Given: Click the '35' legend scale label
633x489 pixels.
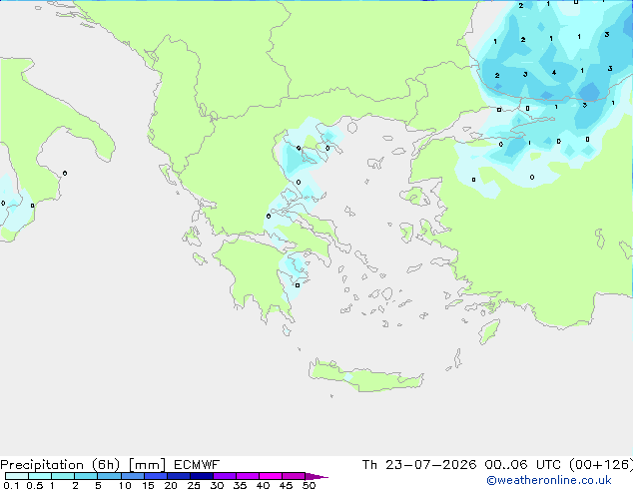Looking at the screenshot, I should 240,485.
